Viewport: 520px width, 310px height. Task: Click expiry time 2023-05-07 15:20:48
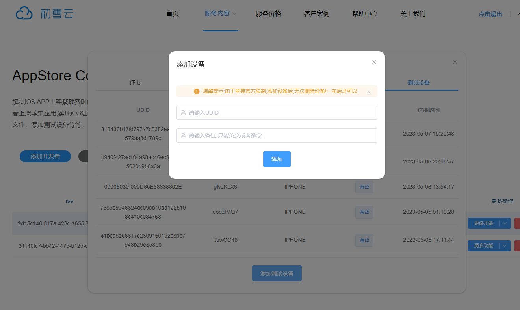click(x=429, y=134)
